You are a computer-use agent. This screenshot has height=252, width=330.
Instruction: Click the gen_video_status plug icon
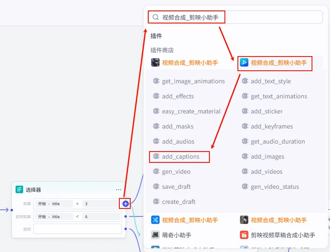(x=245, y=186)
